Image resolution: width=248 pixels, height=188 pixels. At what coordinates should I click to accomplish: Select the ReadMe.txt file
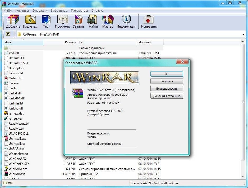16,129
